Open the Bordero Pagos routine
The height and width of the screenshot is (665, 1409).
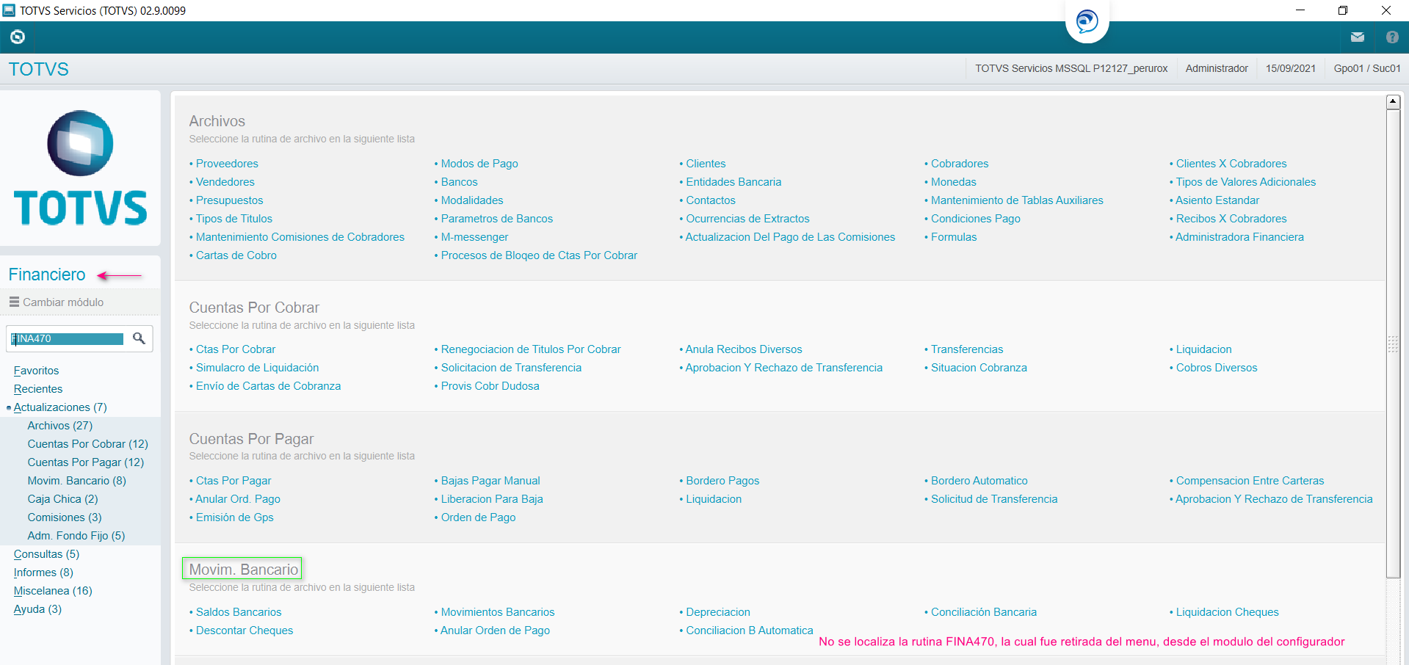pyautogui.click(x=722, y=481)
